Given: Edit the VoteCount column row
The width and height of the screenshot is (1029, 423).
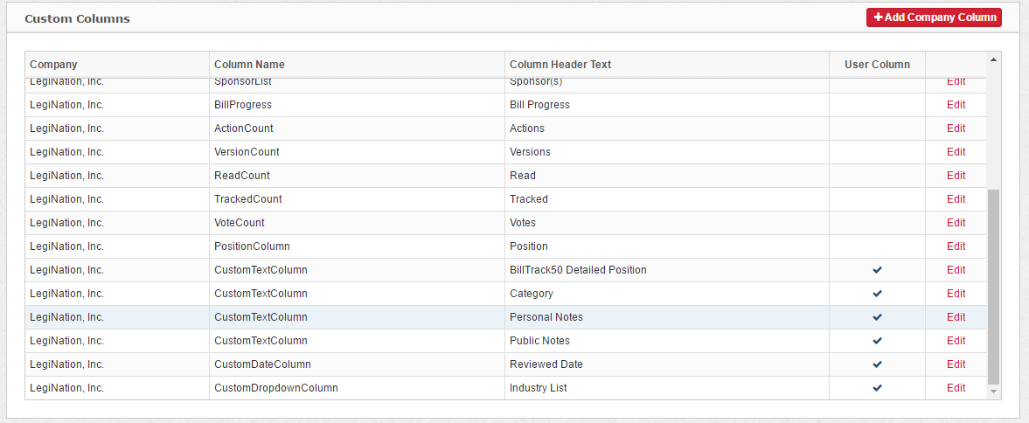Looking at the screenshot, I should pos(956,223).
